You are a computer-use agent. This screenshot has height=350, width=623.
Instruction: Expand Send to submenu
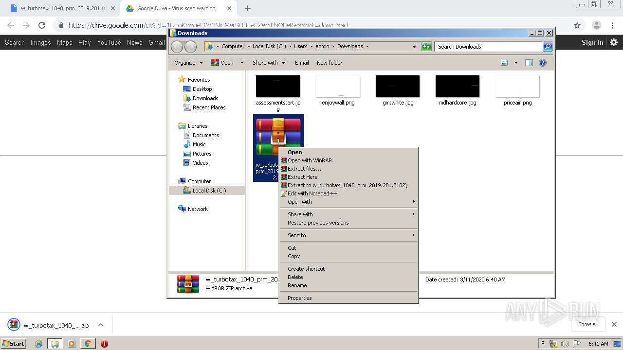click(348, 235)
